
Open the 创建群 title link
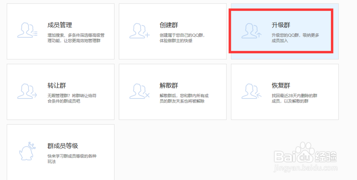[x=169, y=25]
